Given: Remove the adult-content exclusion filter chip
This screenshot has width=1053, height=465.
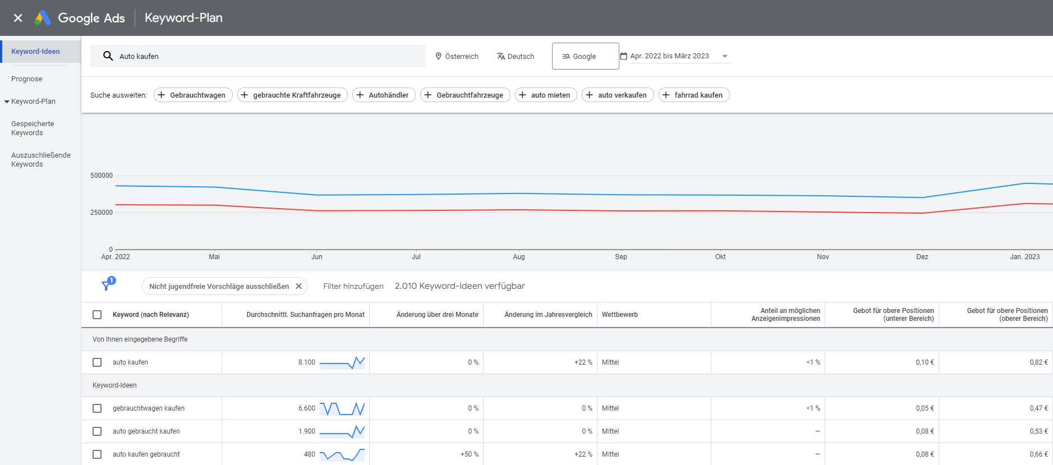Looking at the screenshot, I should [299, 286].
